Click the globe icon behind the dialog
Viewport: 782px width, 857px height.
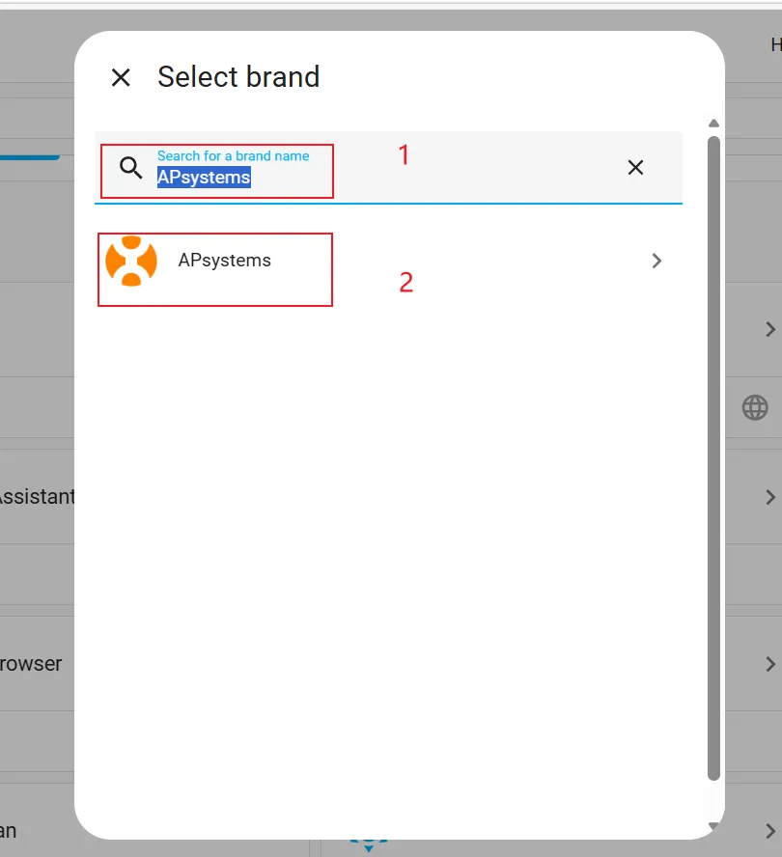tap(755, 407)
